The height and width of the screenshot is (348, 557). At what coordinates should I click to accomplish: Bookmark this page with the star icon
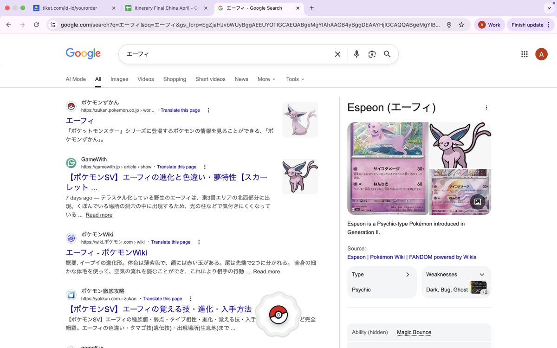[x=461, y=25]
